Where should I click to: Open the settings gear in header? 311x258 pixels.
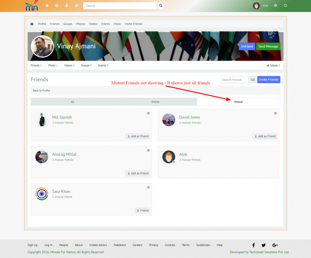tap(276, 5)
